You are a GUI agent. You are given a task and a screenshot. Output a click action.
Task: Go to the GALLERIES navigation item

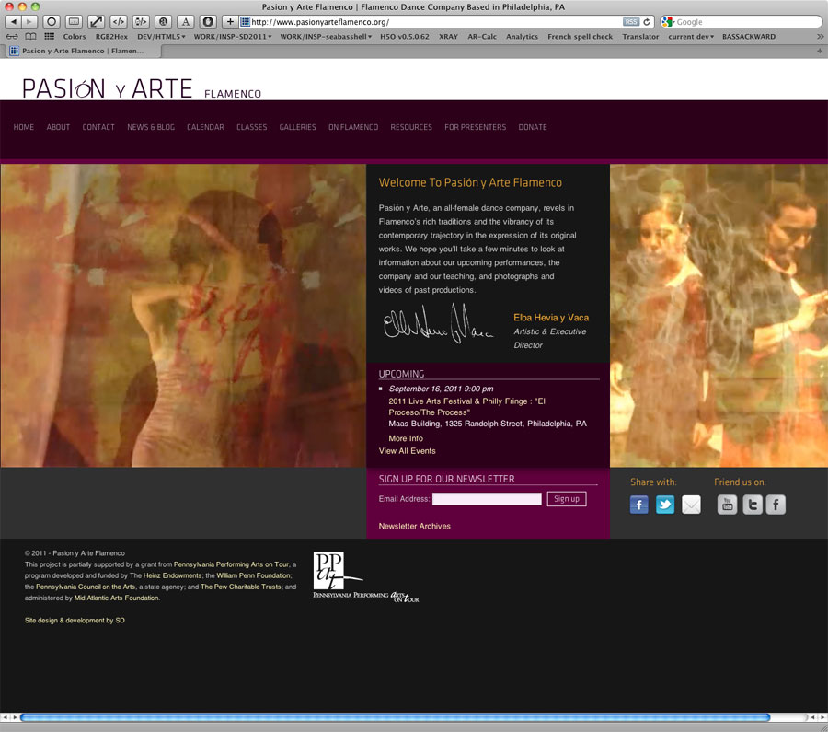point(297,127)
